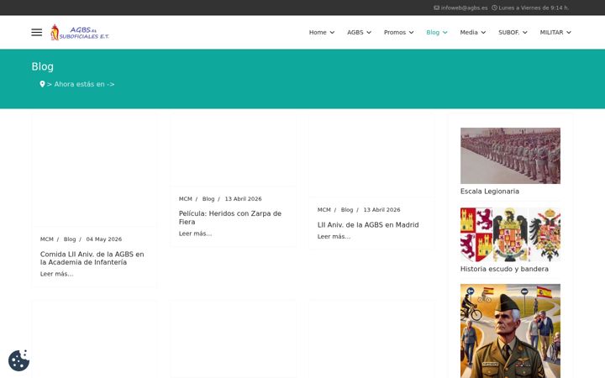This screenshot has width=605, height=378.
Task: Click Blog category on AGBS en Madrid post
Action: [x=347, y=210]
